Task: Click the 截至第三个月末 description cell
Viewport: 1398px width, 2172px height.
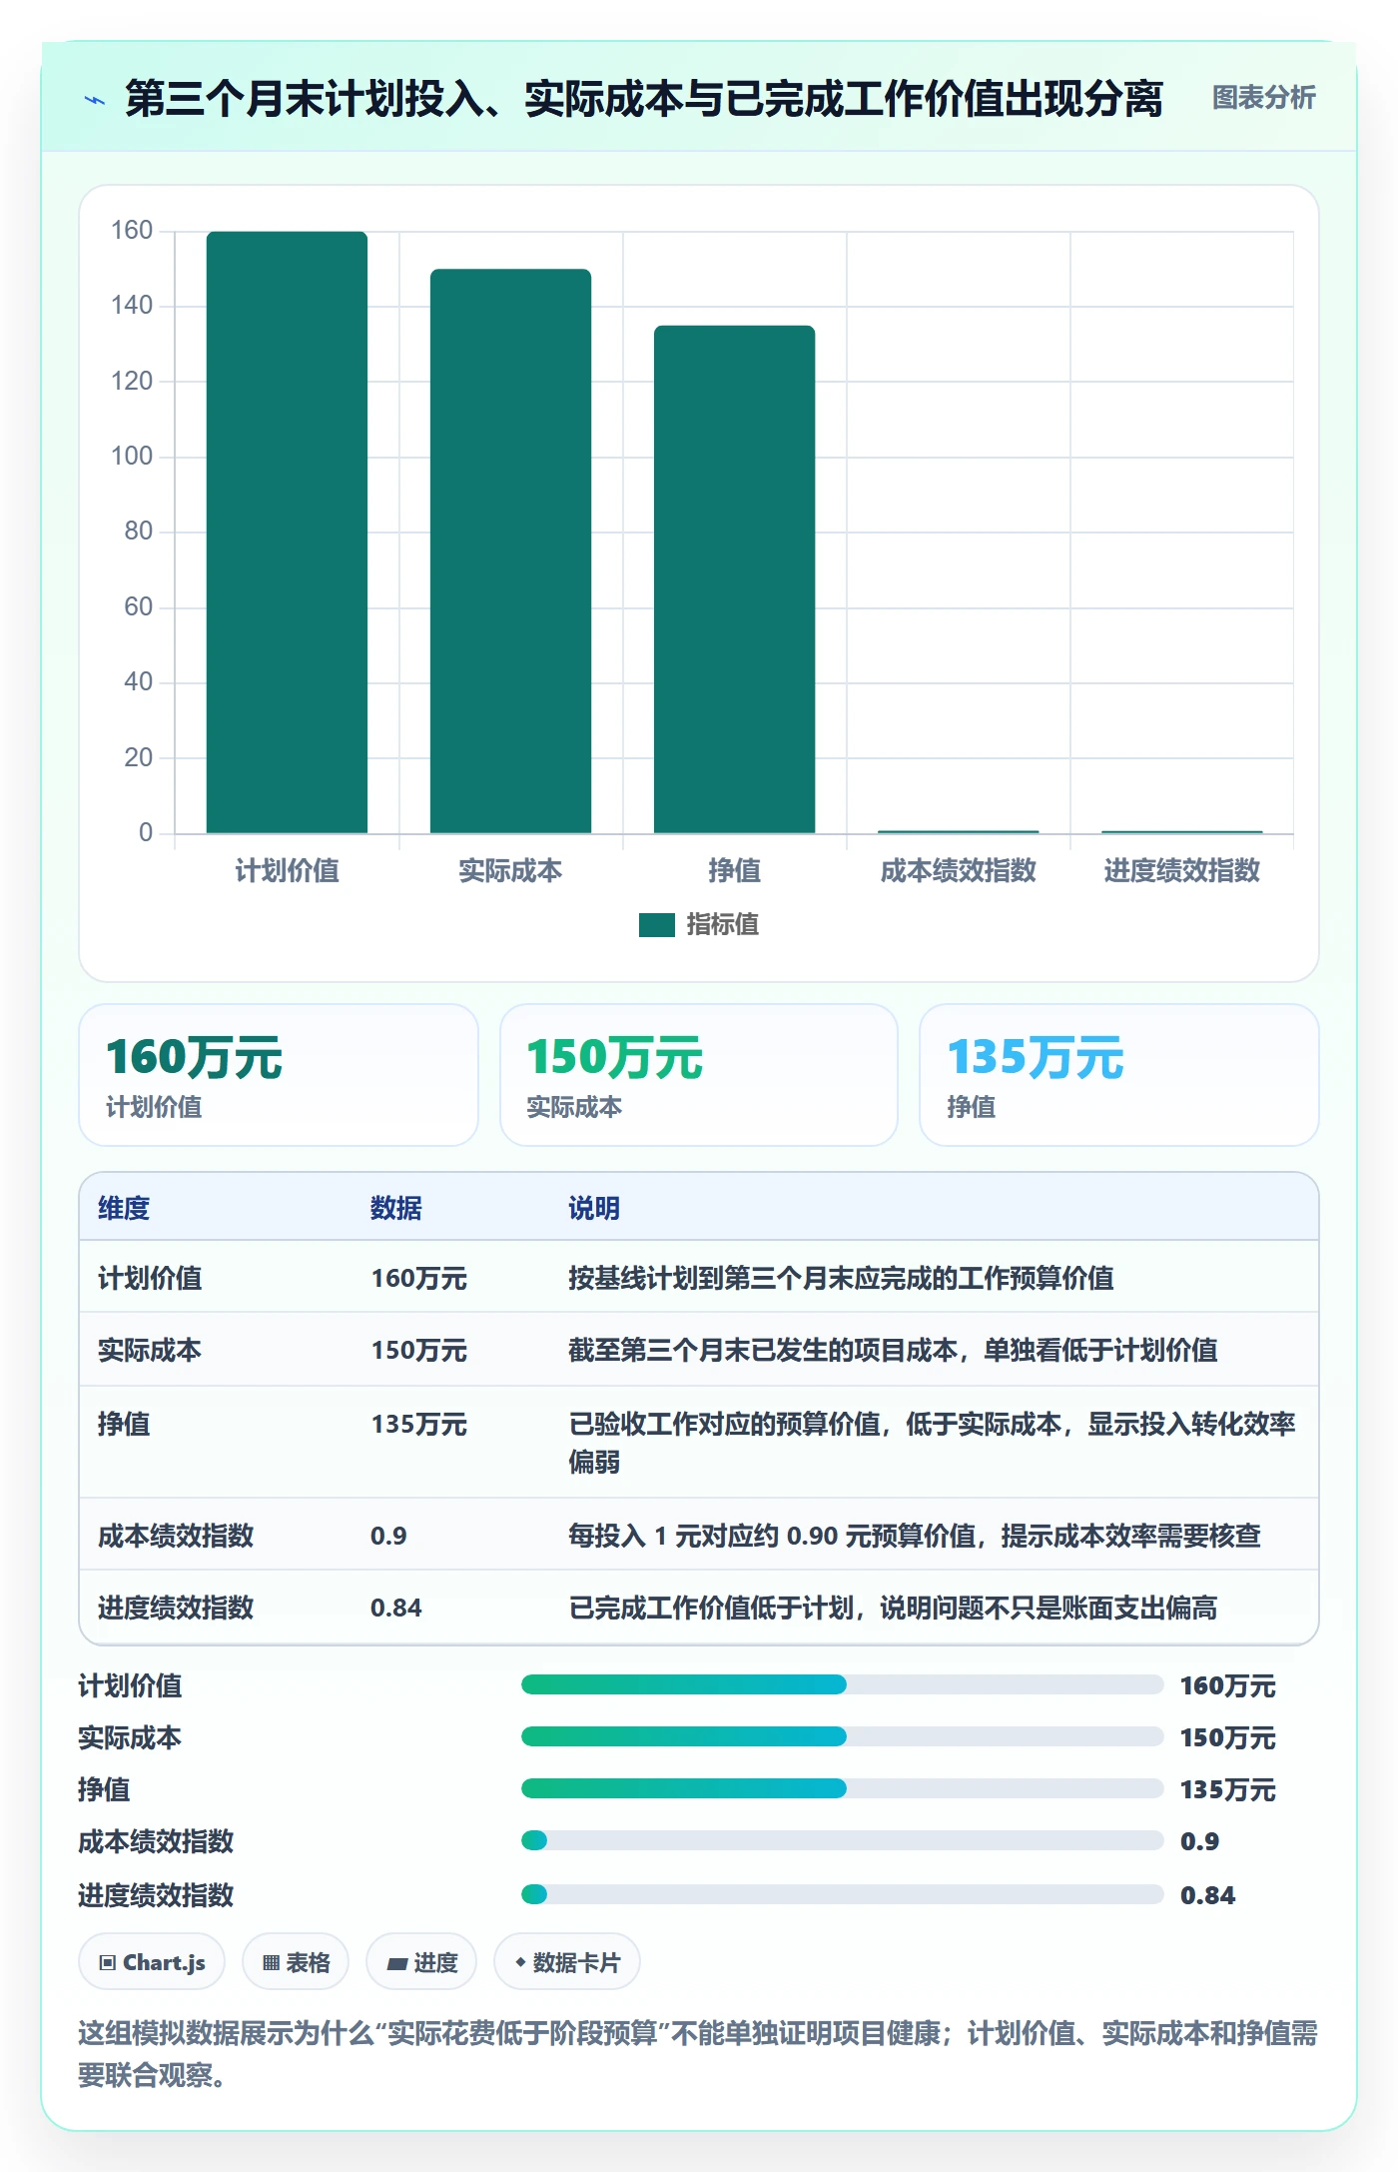Action: click(x=893, y=1350)
